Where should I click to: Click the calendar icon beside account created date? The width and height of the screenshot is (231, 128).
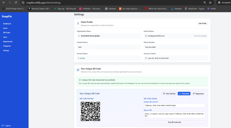[146, 58]
